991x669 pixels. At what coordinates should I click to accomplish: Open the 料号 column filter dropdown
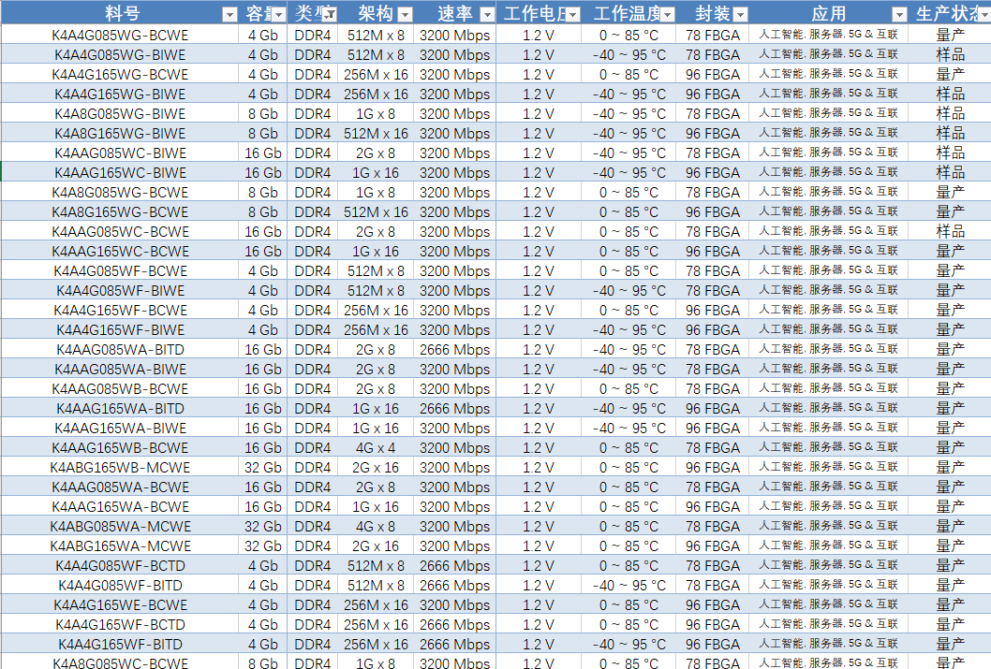coord(229,15)
